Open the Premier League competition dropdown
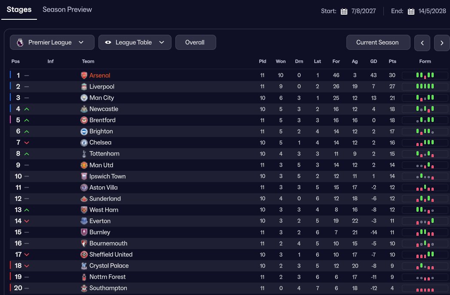Screen dimensions: 450x295 [x=52, y=43]
